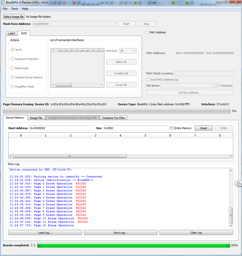242x256 pixels.
Task: Enable Mass erase checkbox
Action: point(12,68)
